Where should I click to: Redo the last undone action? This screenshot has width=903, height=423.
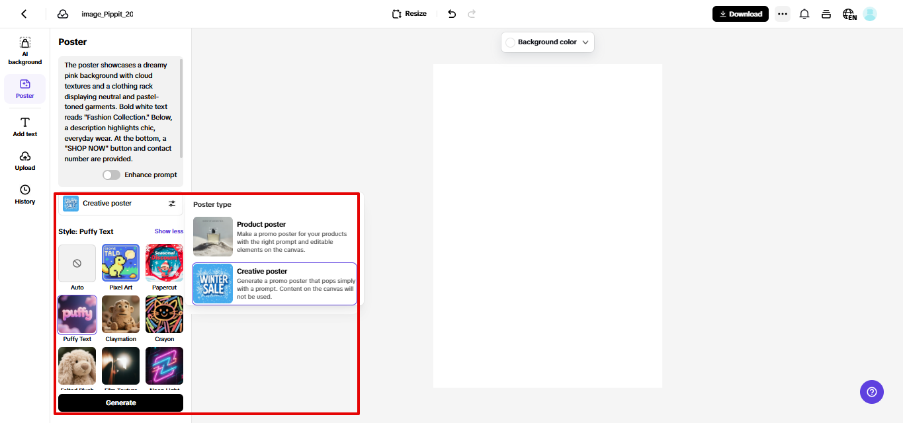472,14
